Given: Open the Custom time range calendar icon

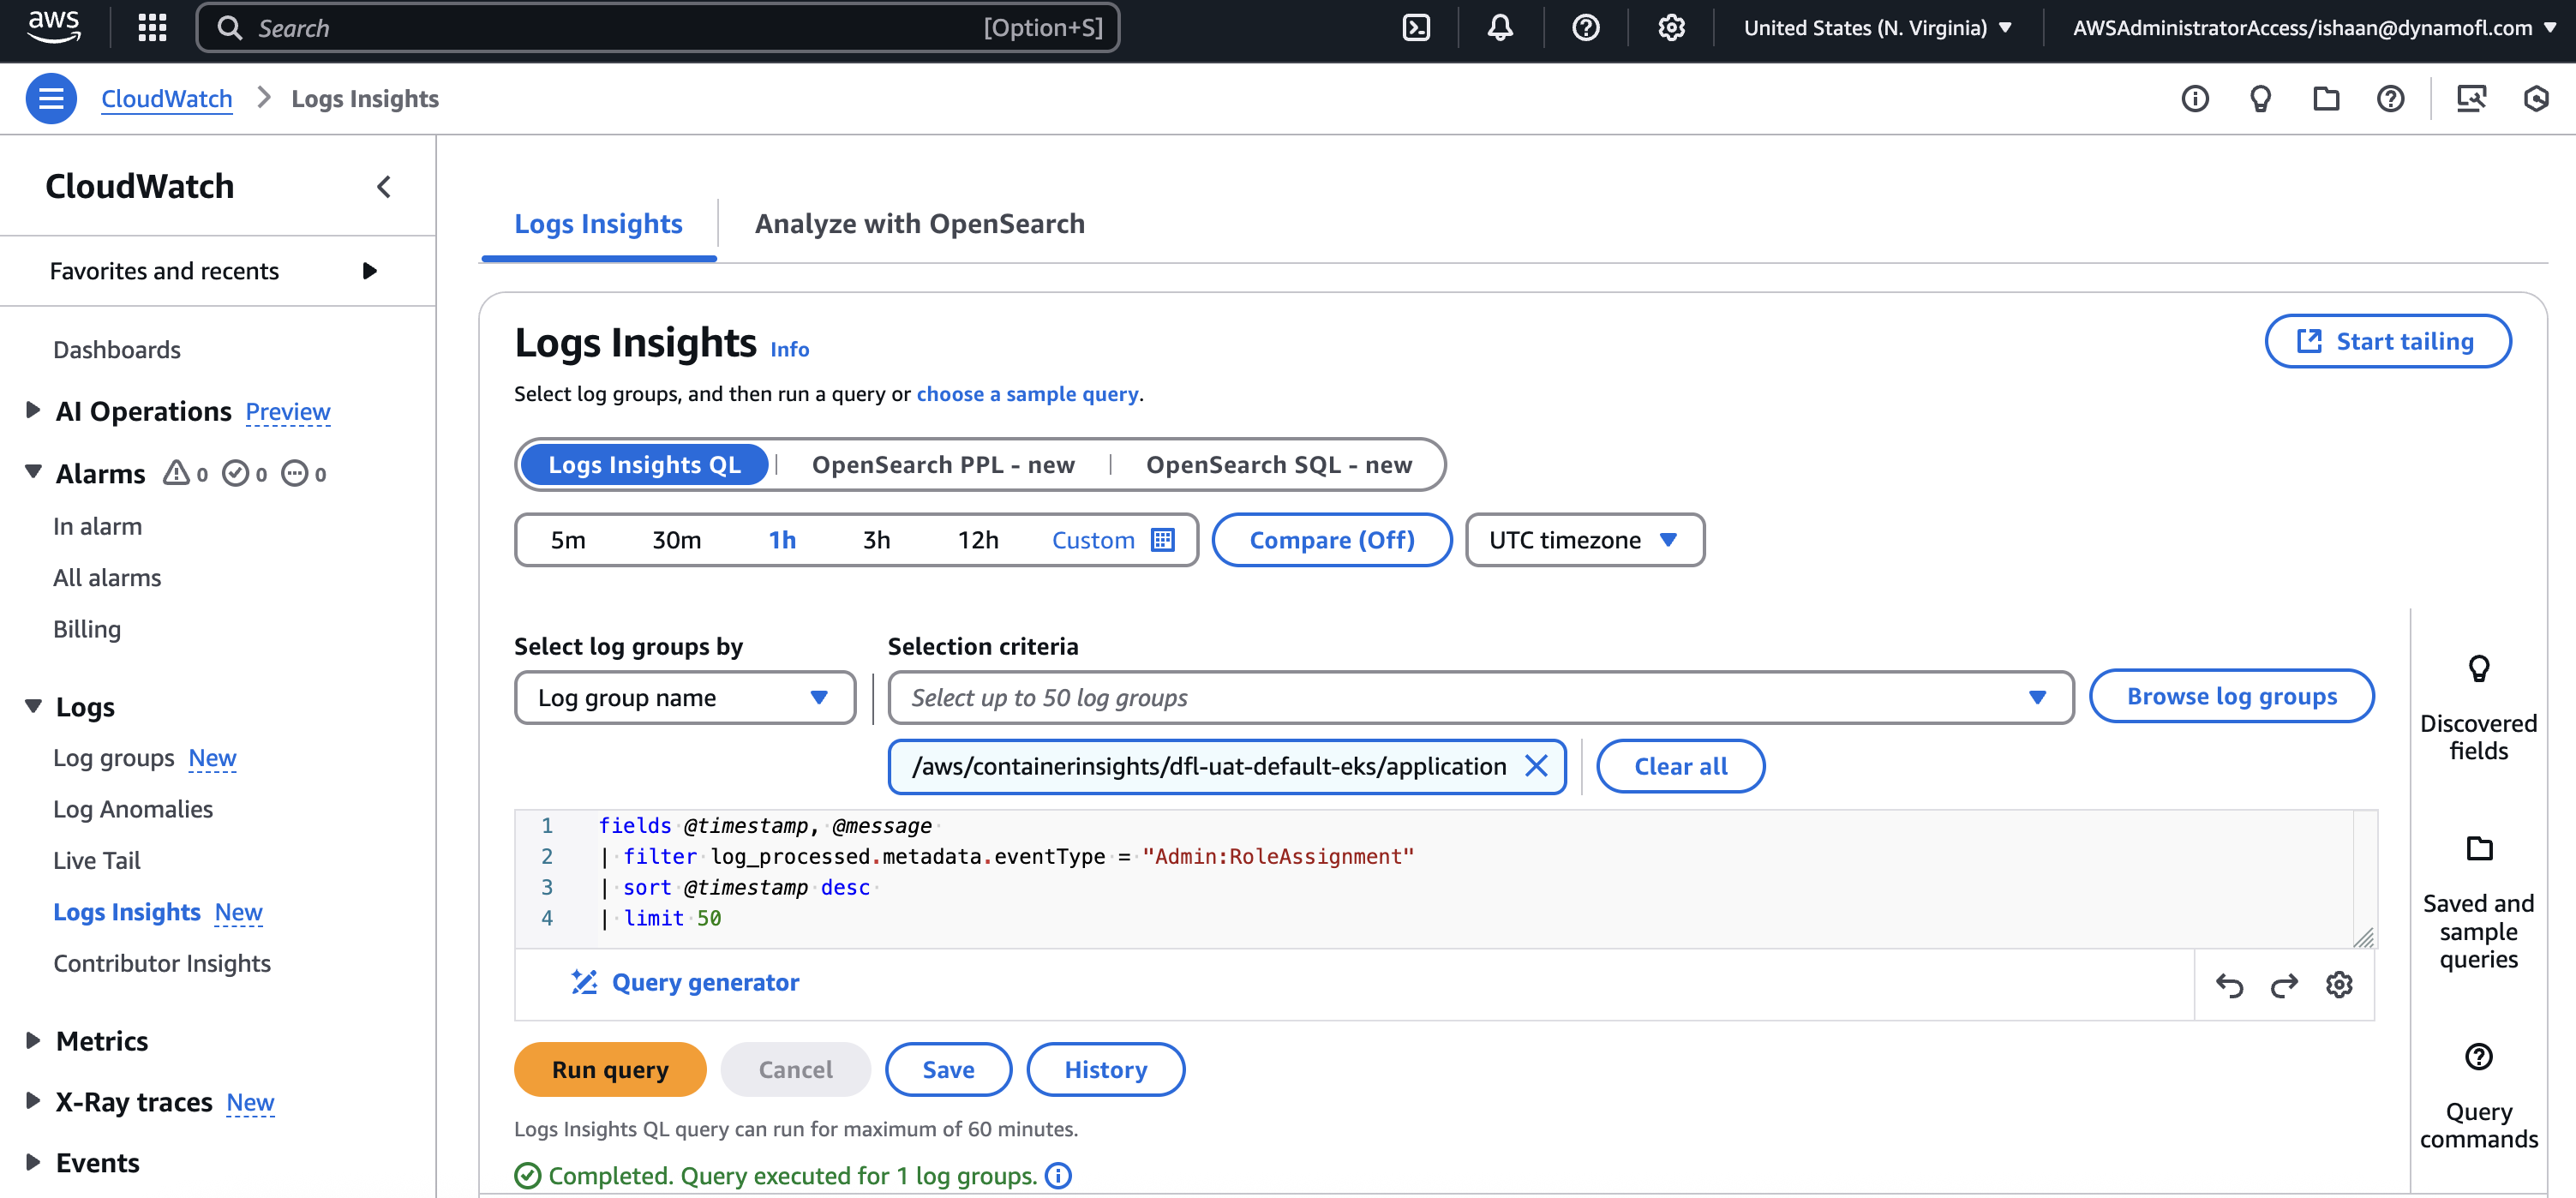Looking at the screenshot, I should coord(1163,540).
